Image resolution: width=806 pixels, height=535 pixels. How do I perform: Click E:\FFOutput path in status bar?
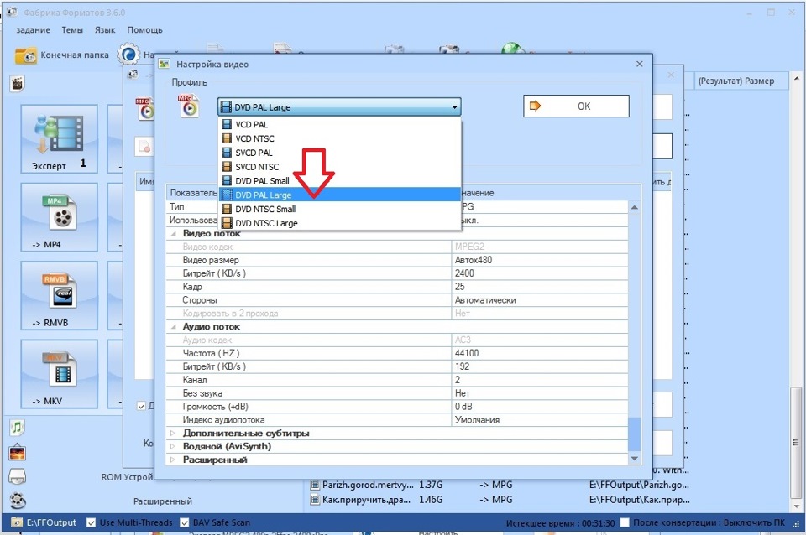51,522
